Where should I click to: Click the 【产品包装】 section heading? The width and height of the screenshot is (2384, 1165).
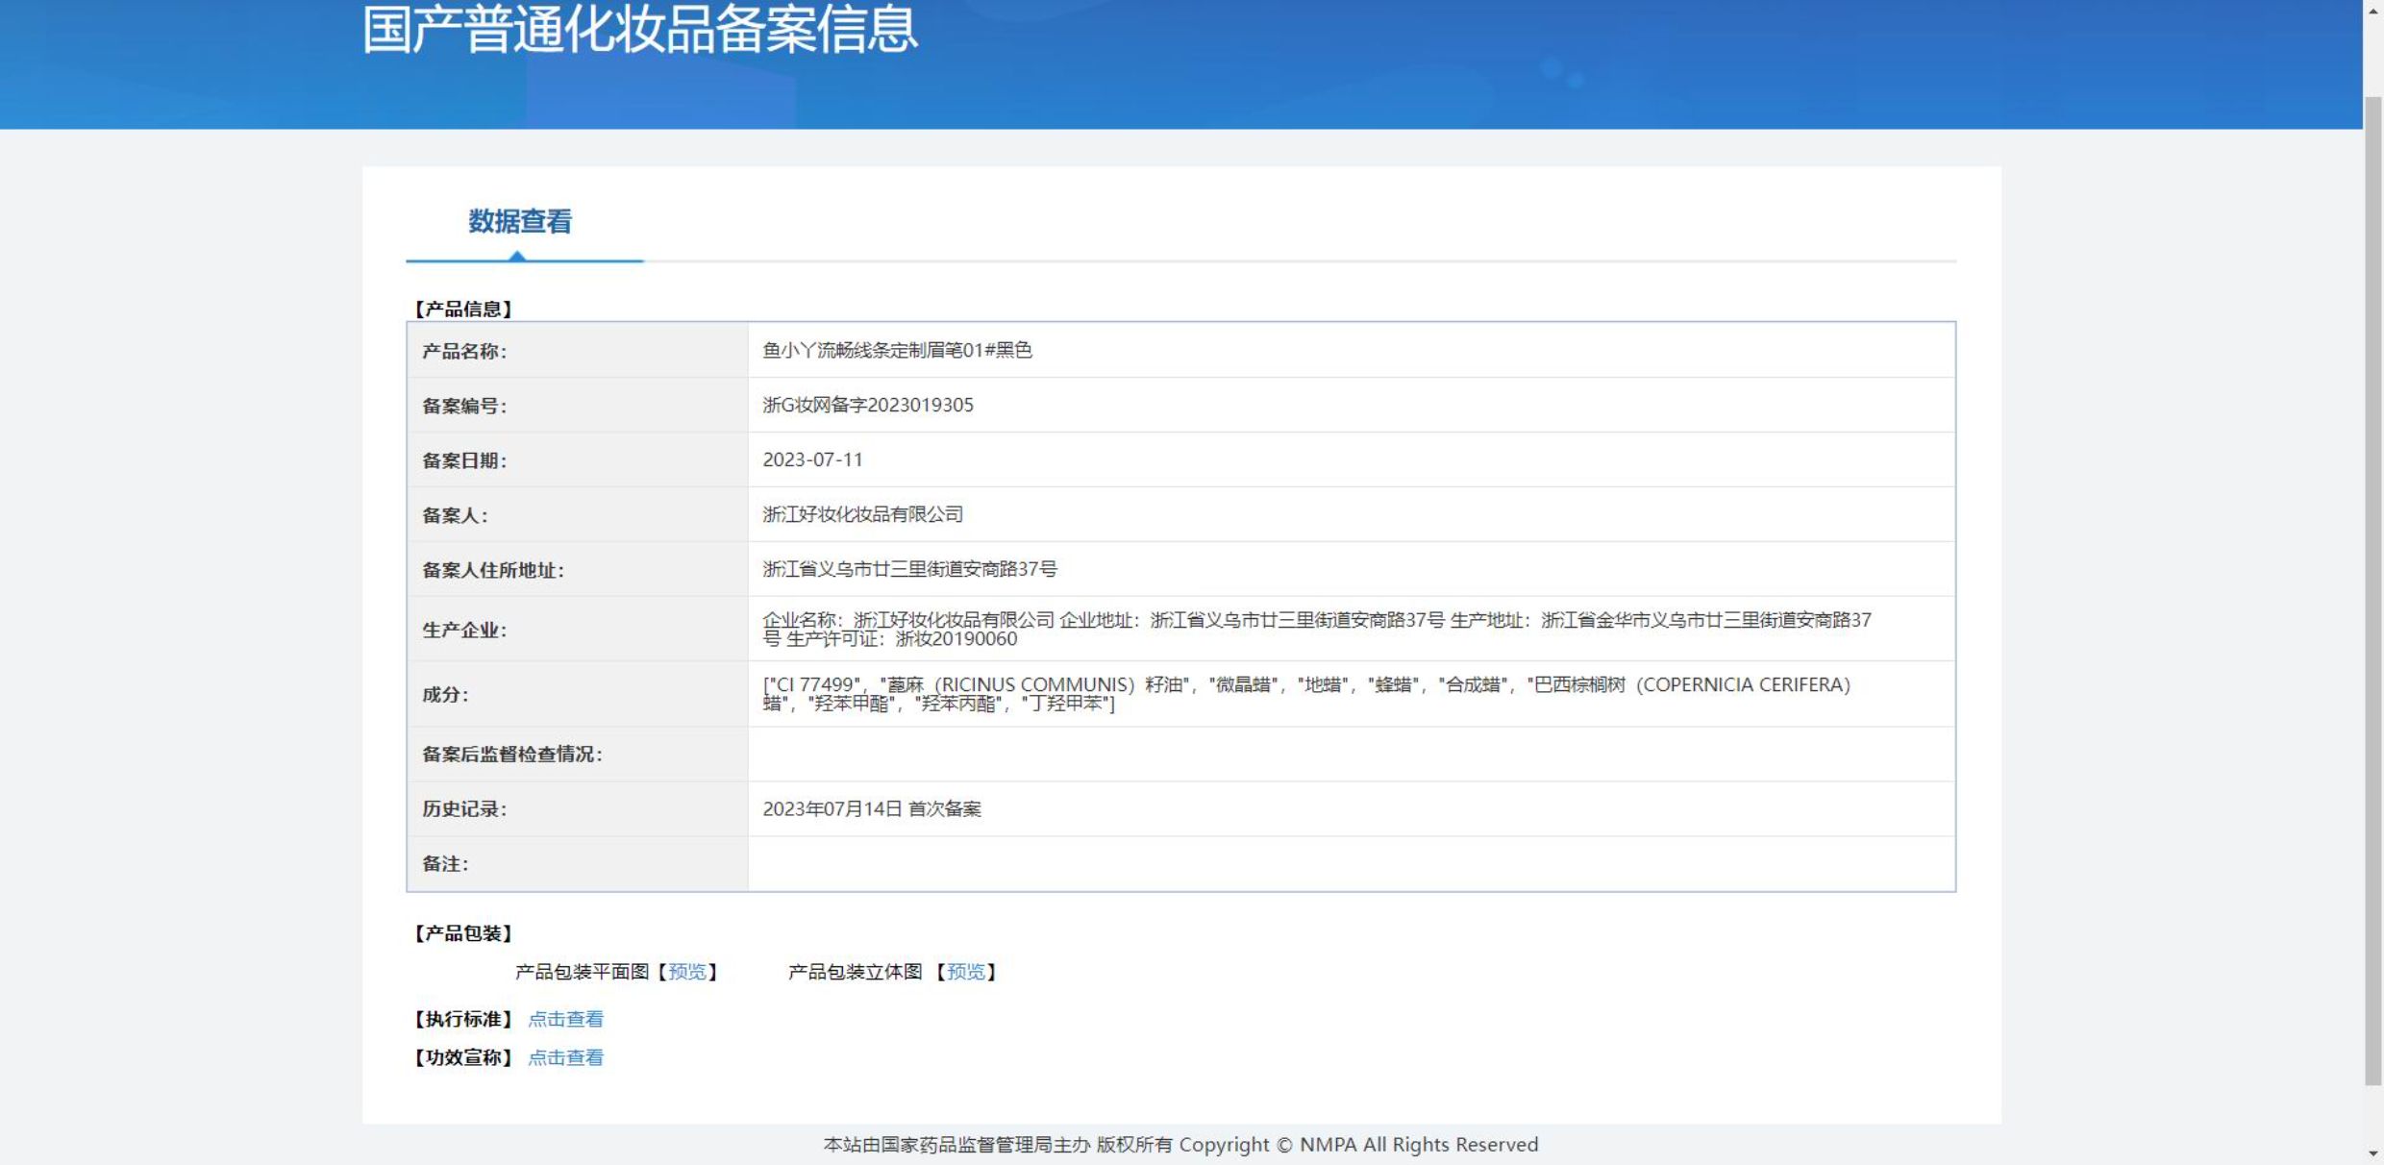463,933
